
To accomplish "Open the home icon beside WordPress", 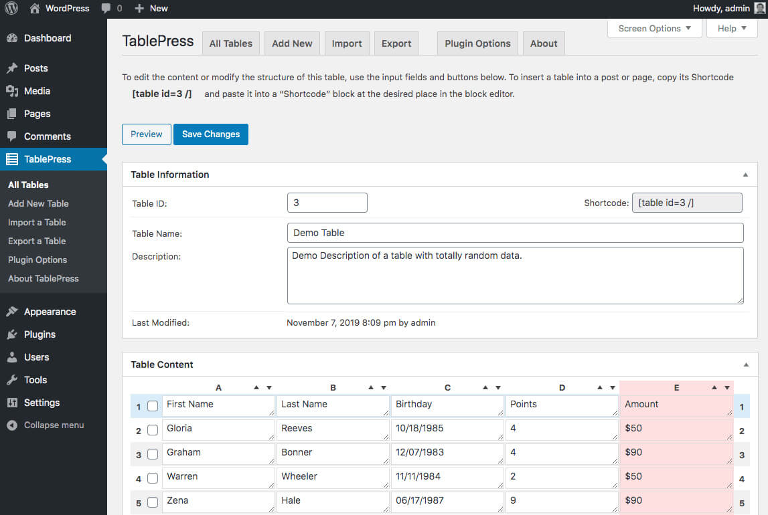I will coord(34,8).
